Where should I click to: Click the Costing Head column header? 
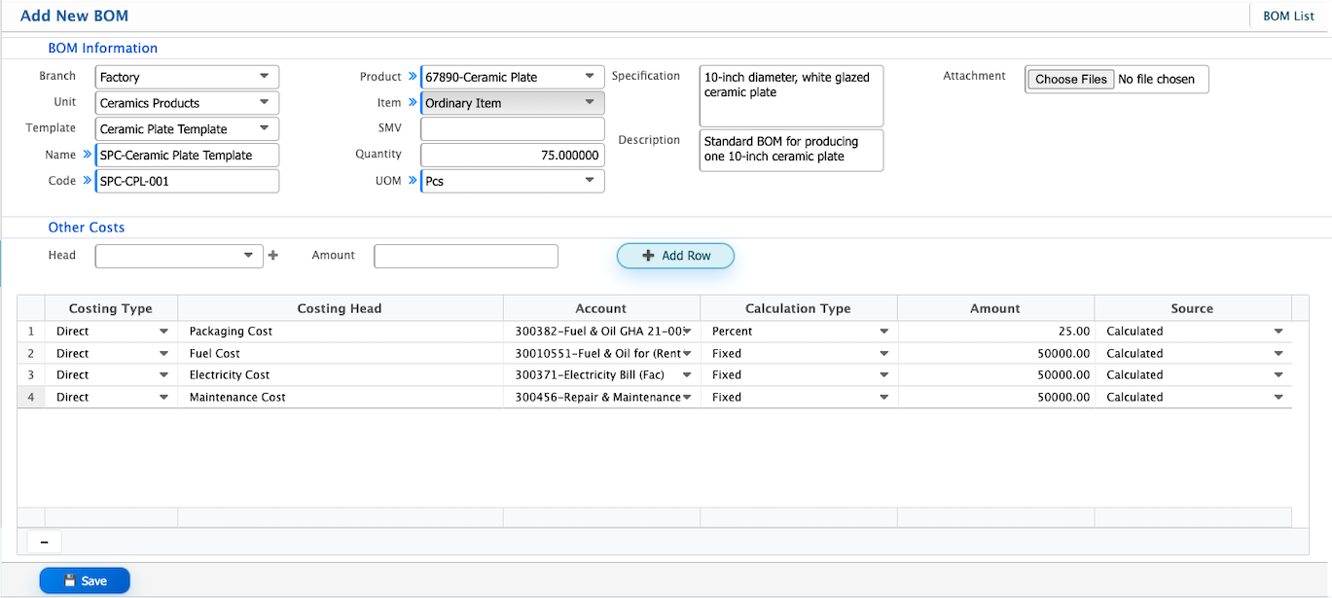pyautogui.click(x=340, y=308)
